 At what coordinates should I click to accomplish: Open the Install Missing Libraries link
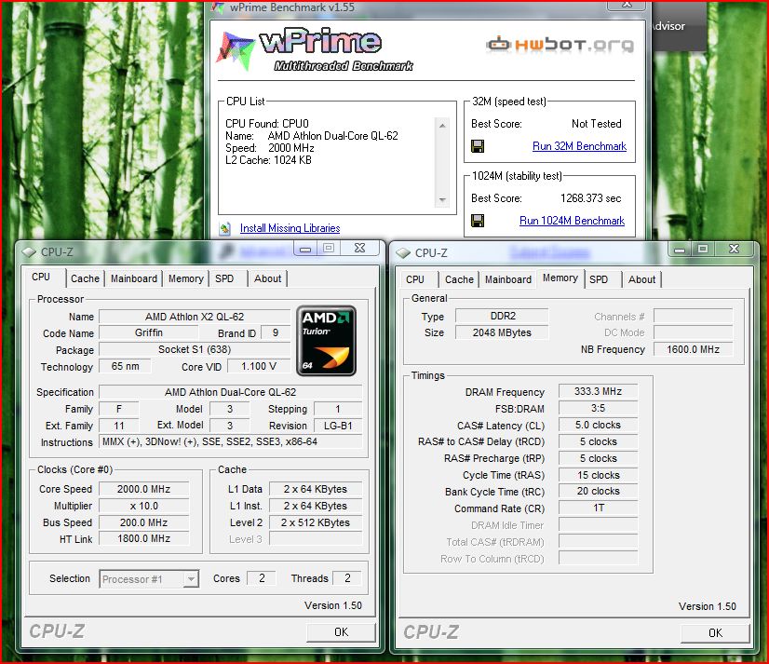(290, 228)
